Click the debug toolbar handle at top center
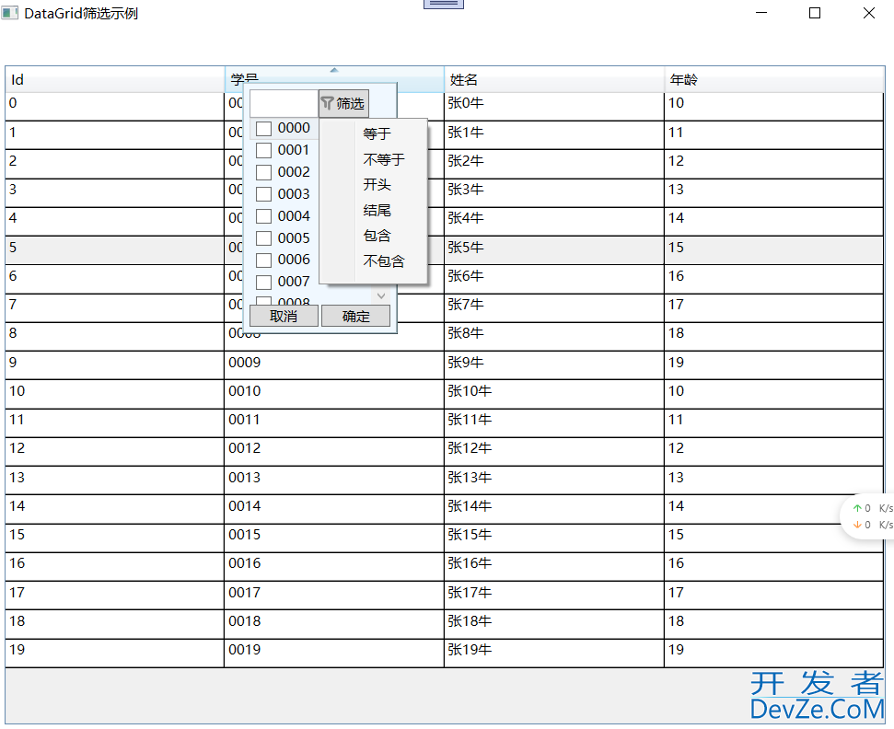 coord(444,4)
